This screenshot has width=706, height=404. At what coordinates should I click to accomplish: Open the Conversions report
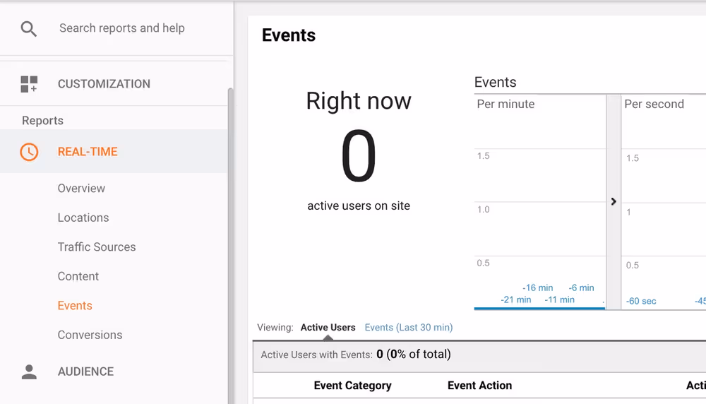click(x=90, y=335)
